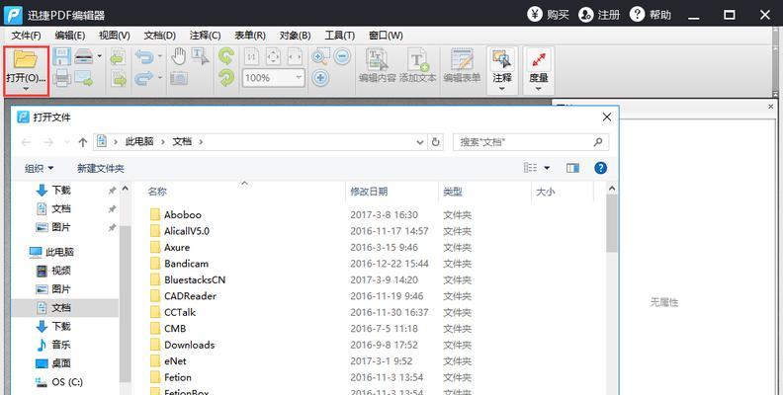Rotate page clockwise icon
Screen dimensions: 783x395
click(x=226, y=78)
